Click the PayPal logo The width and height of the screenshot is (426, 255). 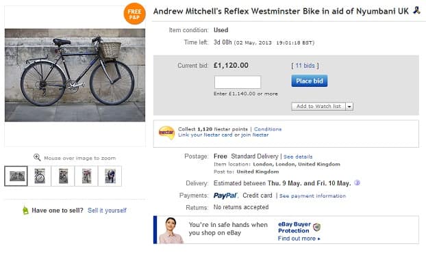(225, 196)
